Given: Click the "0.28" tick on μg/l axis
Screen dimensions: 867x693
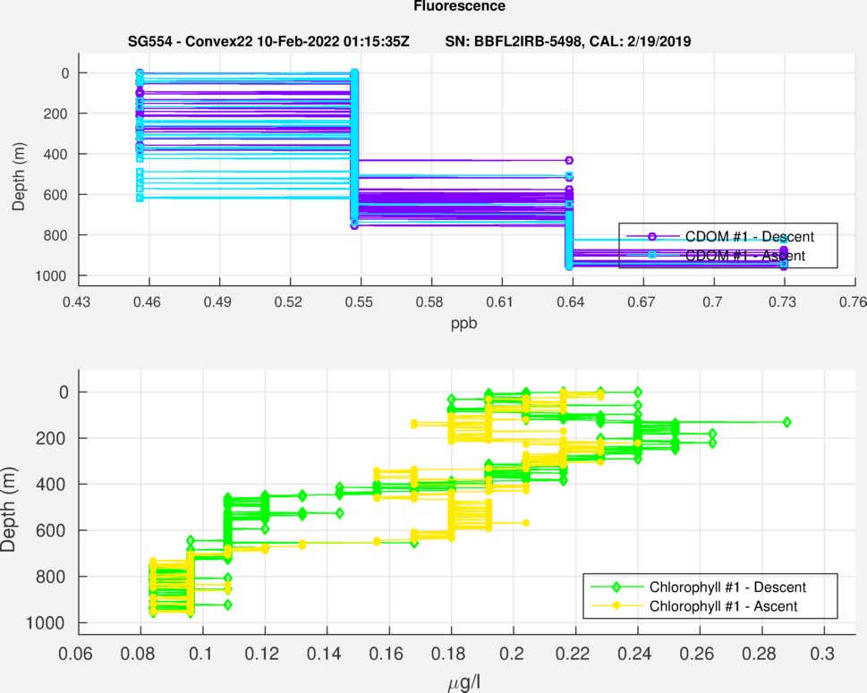Looking at the screenshot, I should [x=759, y=654].
